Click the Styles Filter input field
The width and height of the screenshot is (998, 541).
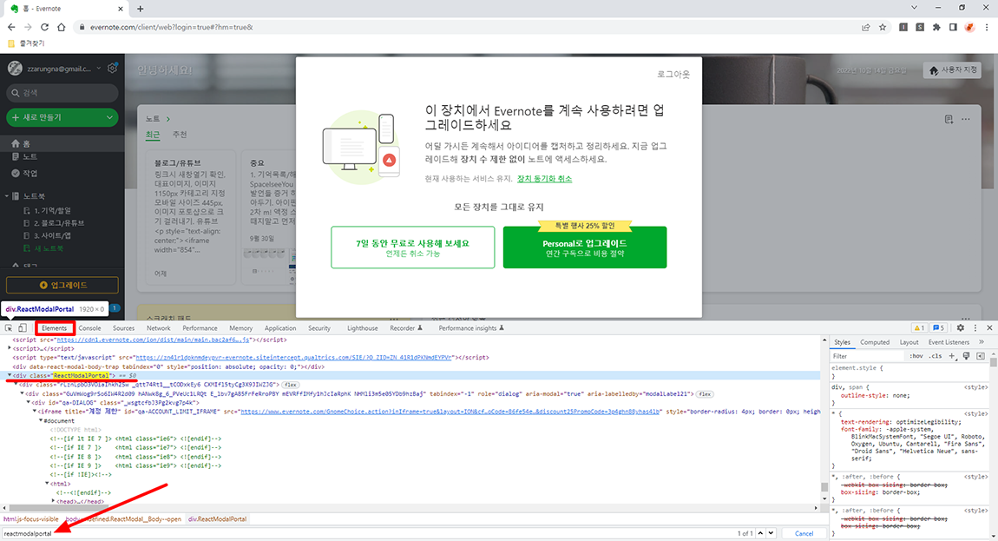click(868, 356)
